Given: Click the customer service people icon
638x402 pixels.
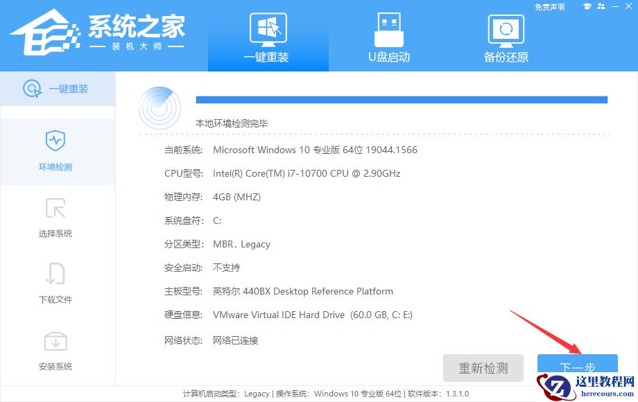Looking at the screenshot, I should coord(601,6).
